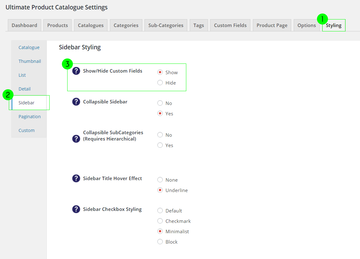Click help icon beside Collapsible Sidebar
The image size is (360, 259).
point(76,102)
